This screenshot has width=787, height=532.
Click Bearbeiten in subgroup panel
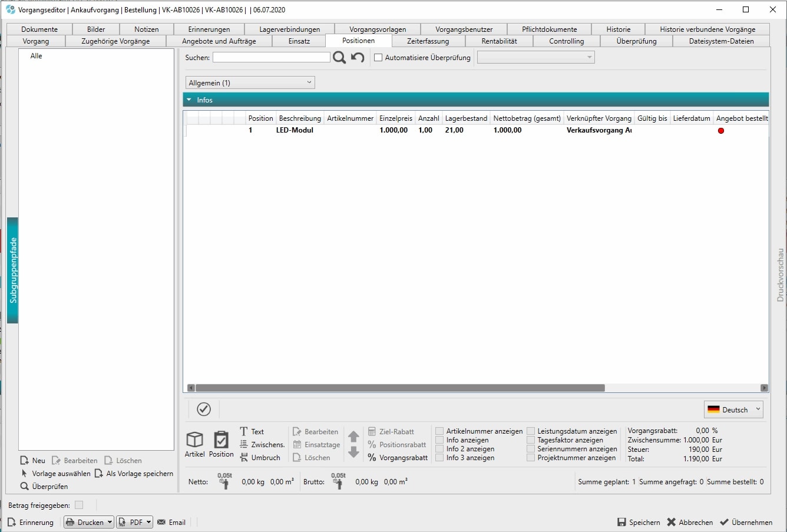(x=75, y=460)
